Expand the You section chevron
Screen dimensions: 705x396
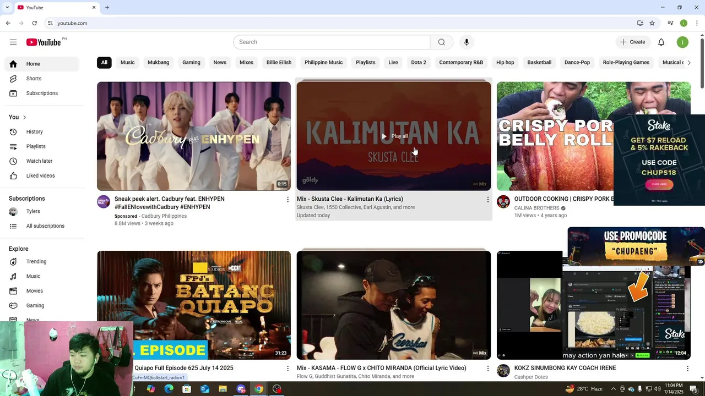coord(24,117)
